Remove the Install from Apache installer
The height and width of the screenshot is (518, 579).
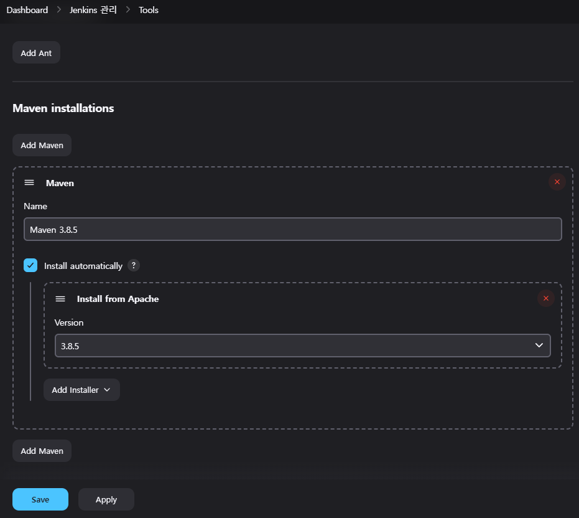546,298
